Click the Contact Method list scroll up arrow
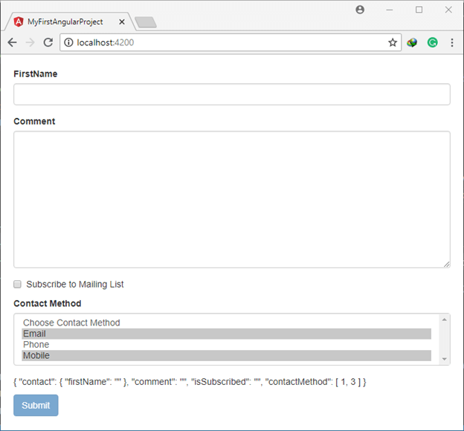Image resolution: width=464 pixels, height=431 pixels. pyautogui.click(x=444, y=320)
